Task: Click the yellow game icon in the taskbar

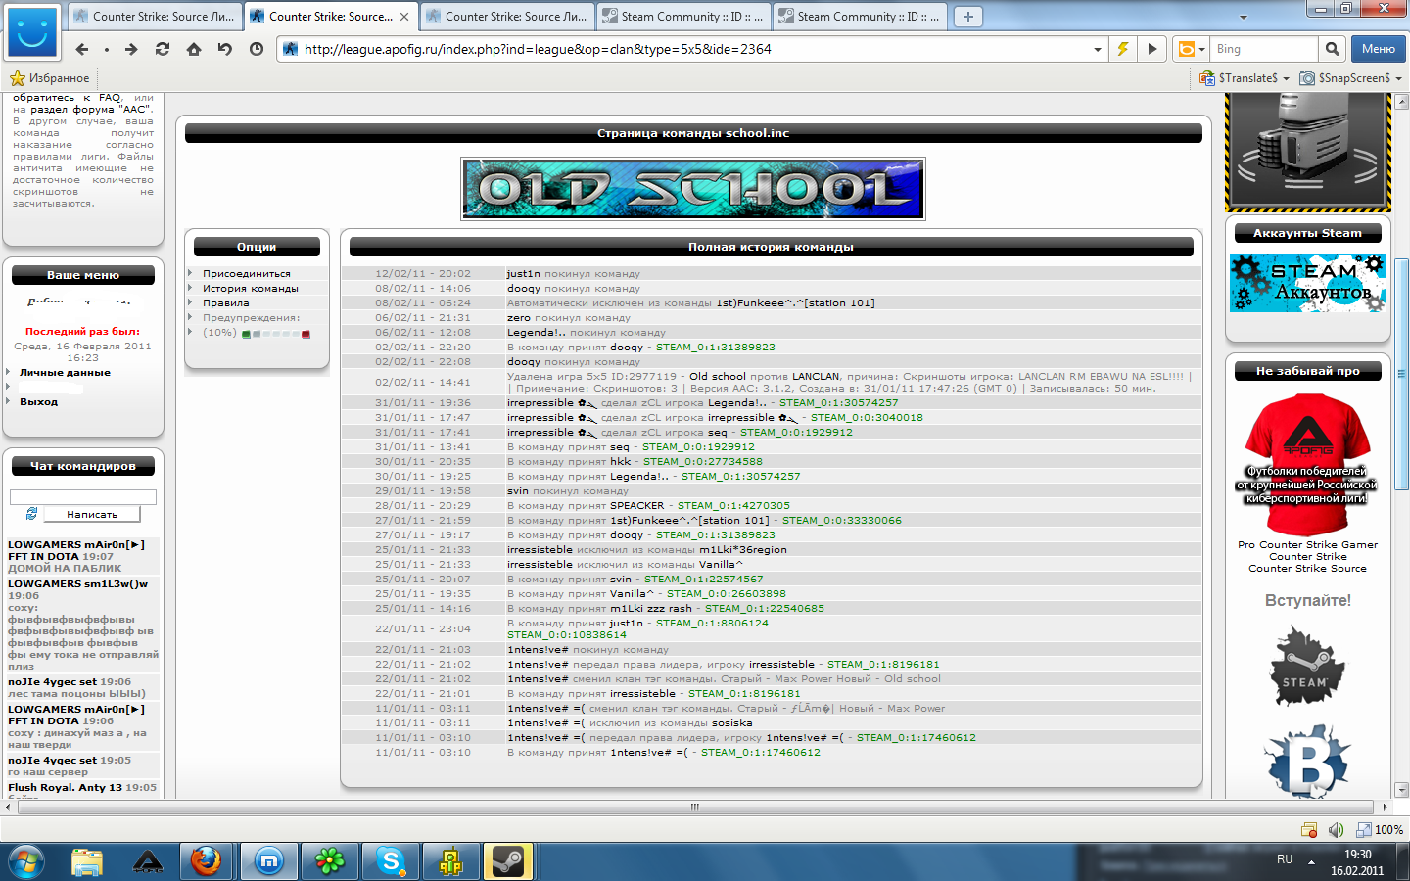Action: [450, 861]
